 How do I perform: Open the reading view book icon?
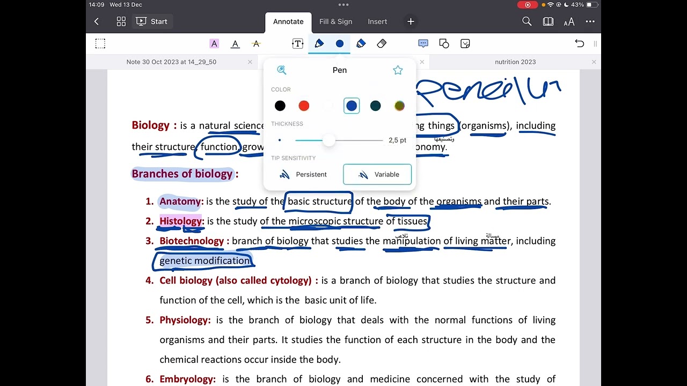click(x=548, y=21)
